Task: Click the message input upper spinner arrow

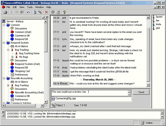Action: click(x=130, y=91)
